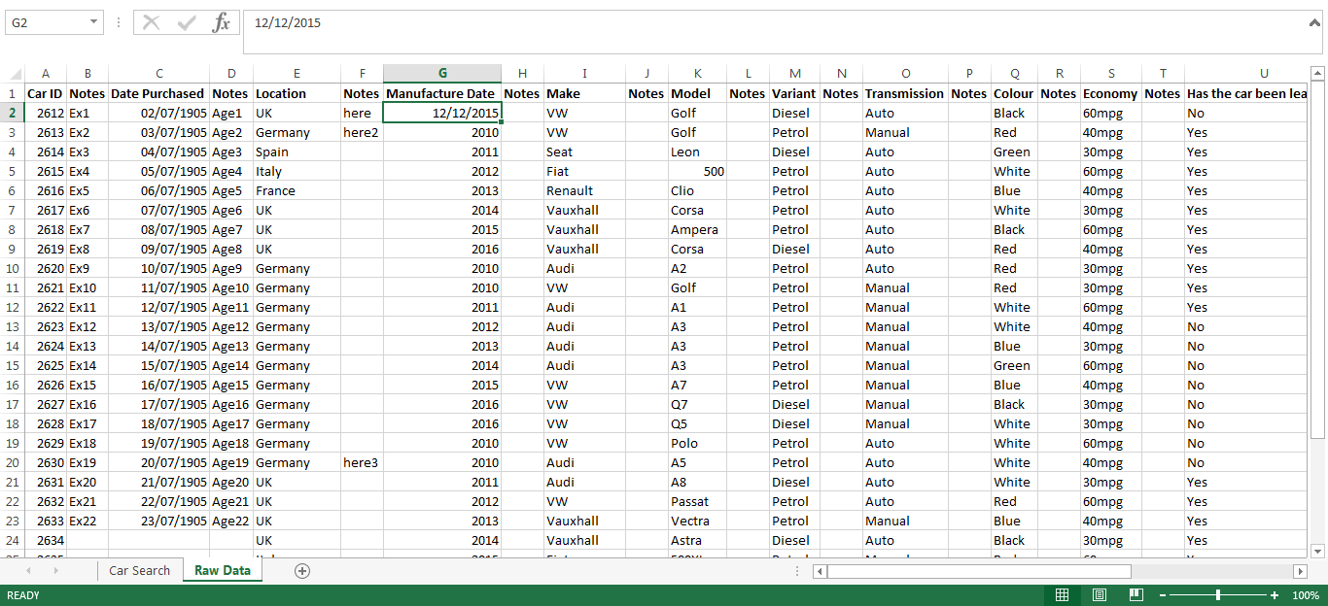1328x606 pixels.
Task: Click the Passat model cell
Action: click(x=697, y=501)
